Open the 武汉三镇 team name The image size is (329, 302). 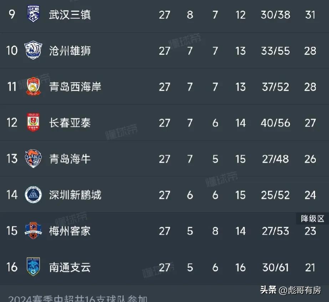pyautogui.click(x=70, y=15)
